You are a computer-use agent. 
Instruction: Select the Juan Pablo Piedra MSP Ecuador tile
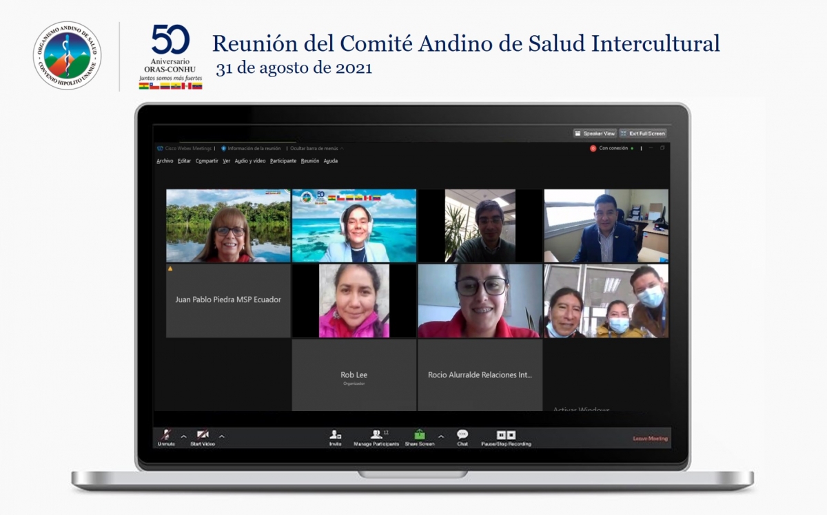click(228, 300)
